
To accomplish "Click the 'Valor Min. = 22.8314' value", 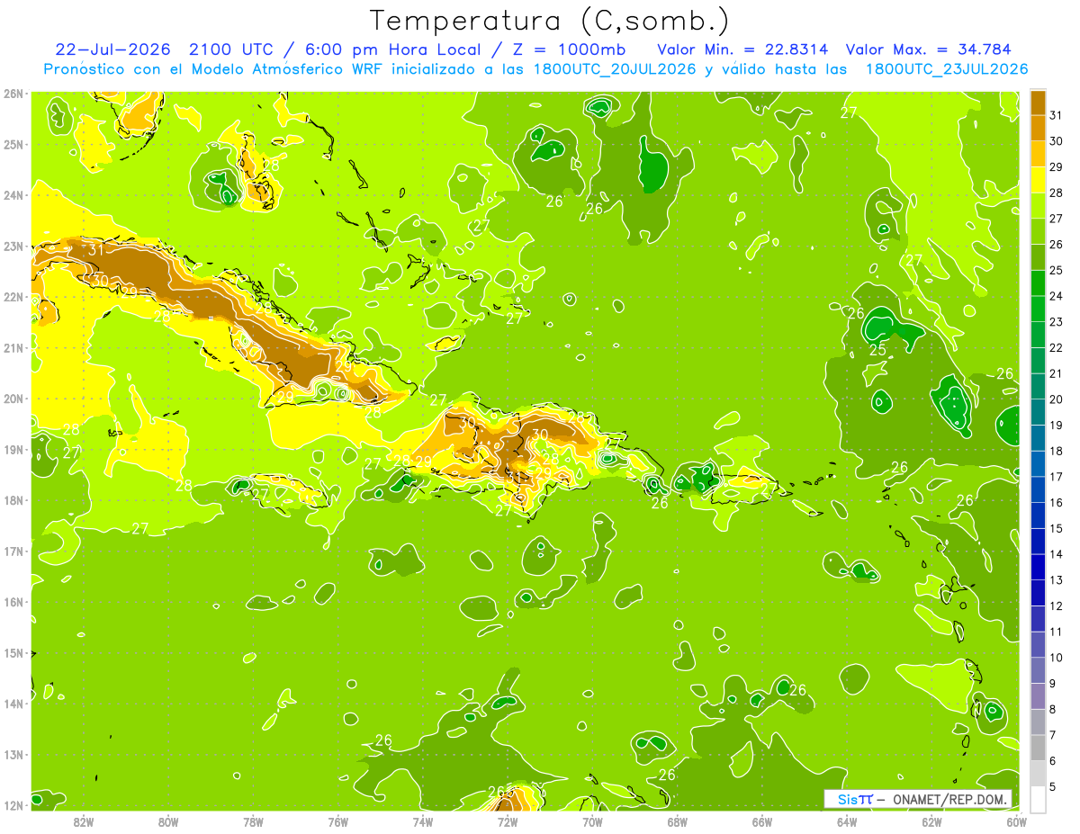I will 742,49.
